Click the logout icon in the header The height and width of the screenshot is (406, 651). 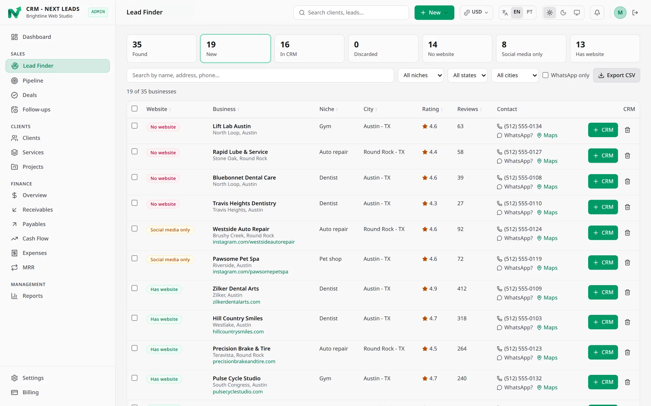[x=635, y=12]
